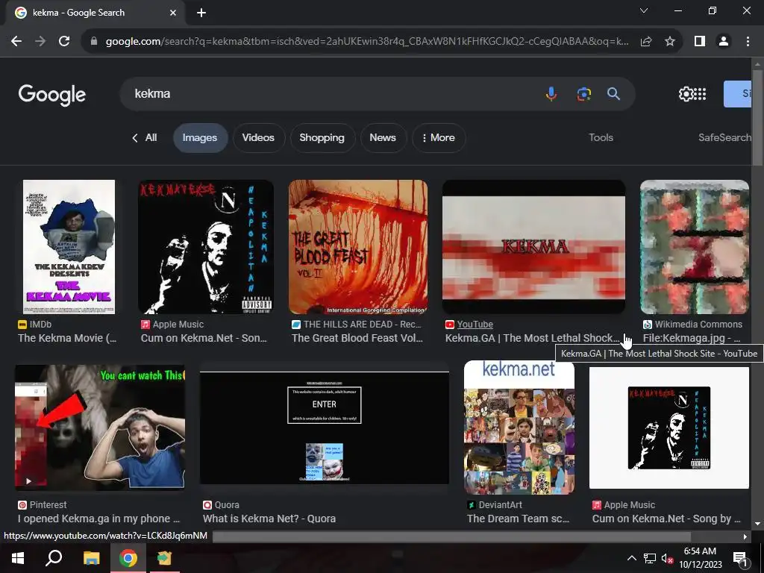This screenshot has height=573, width=764.
Task: Open the kekma.net DeviantArt collage thumbnail
Action: coord(519,428)
